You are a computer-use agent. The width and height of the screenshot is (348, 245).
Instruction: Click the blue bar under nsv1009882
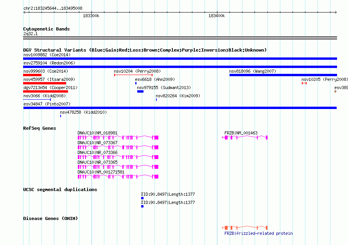[x=180, y=59]
